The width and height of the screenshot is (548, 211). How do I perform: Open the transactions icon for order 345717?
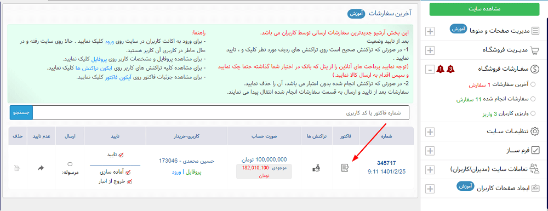pyautogui.click(x=316, y=168)
